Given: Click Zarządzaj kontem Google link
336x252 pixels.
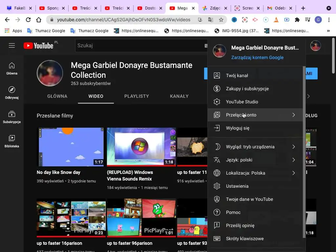Looking at the screenshot, I should [257, 57].
